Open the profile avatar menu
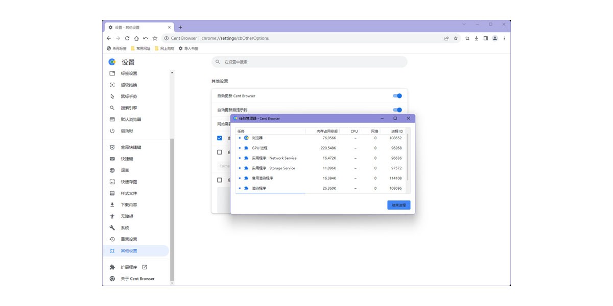 pos(495,38)
